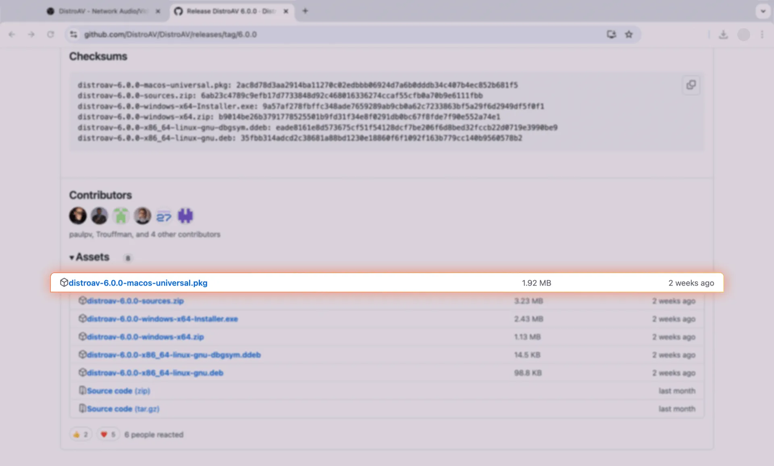Go forward in browser history
The image size is (774, 466).
click(x=31, y=35)
